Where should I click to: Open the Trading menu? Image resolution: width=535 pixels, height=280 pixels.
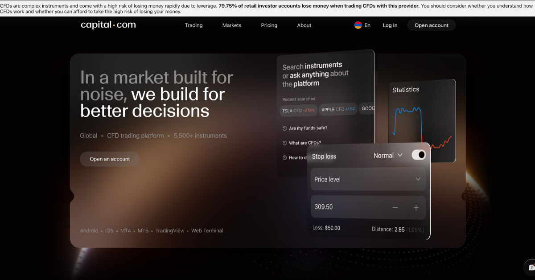coord(194,25)
